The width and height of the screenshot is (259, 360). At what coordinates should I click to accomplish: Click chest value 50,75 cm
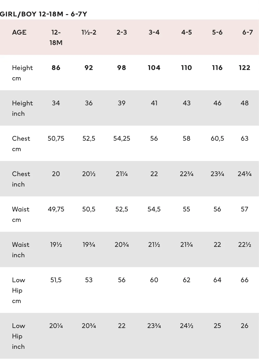click(56, 139)
